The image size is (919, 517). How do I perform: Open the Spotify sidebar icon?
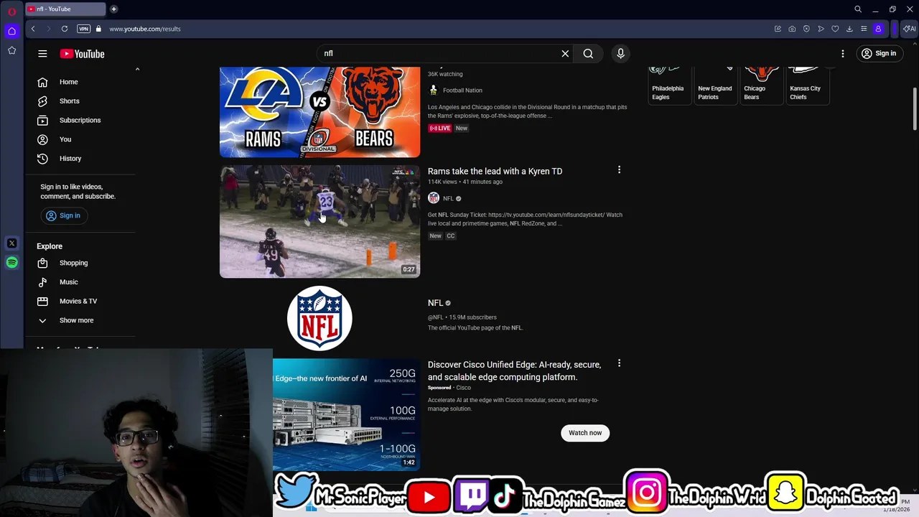(x=11, y=263)
